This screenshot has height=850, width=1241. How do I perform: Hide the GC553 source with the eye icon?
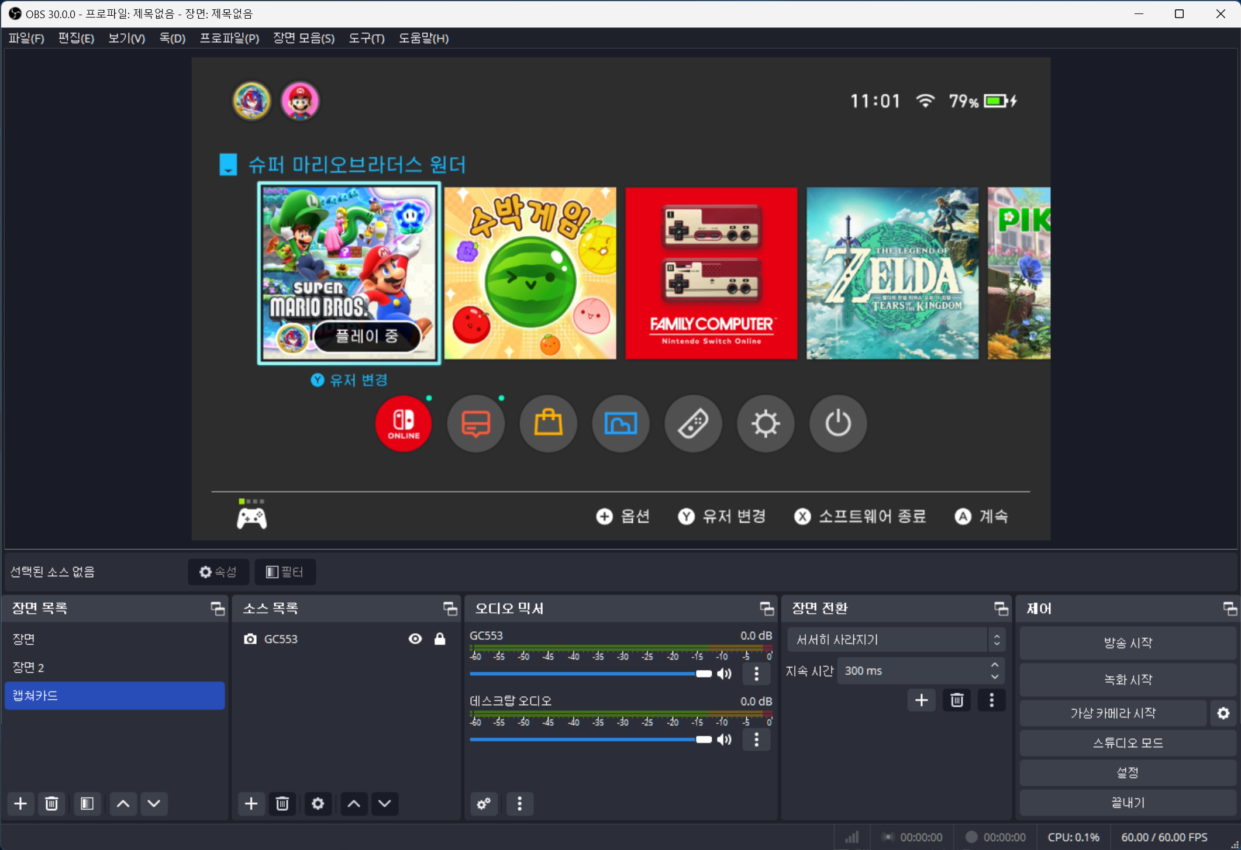click(415, 639)
